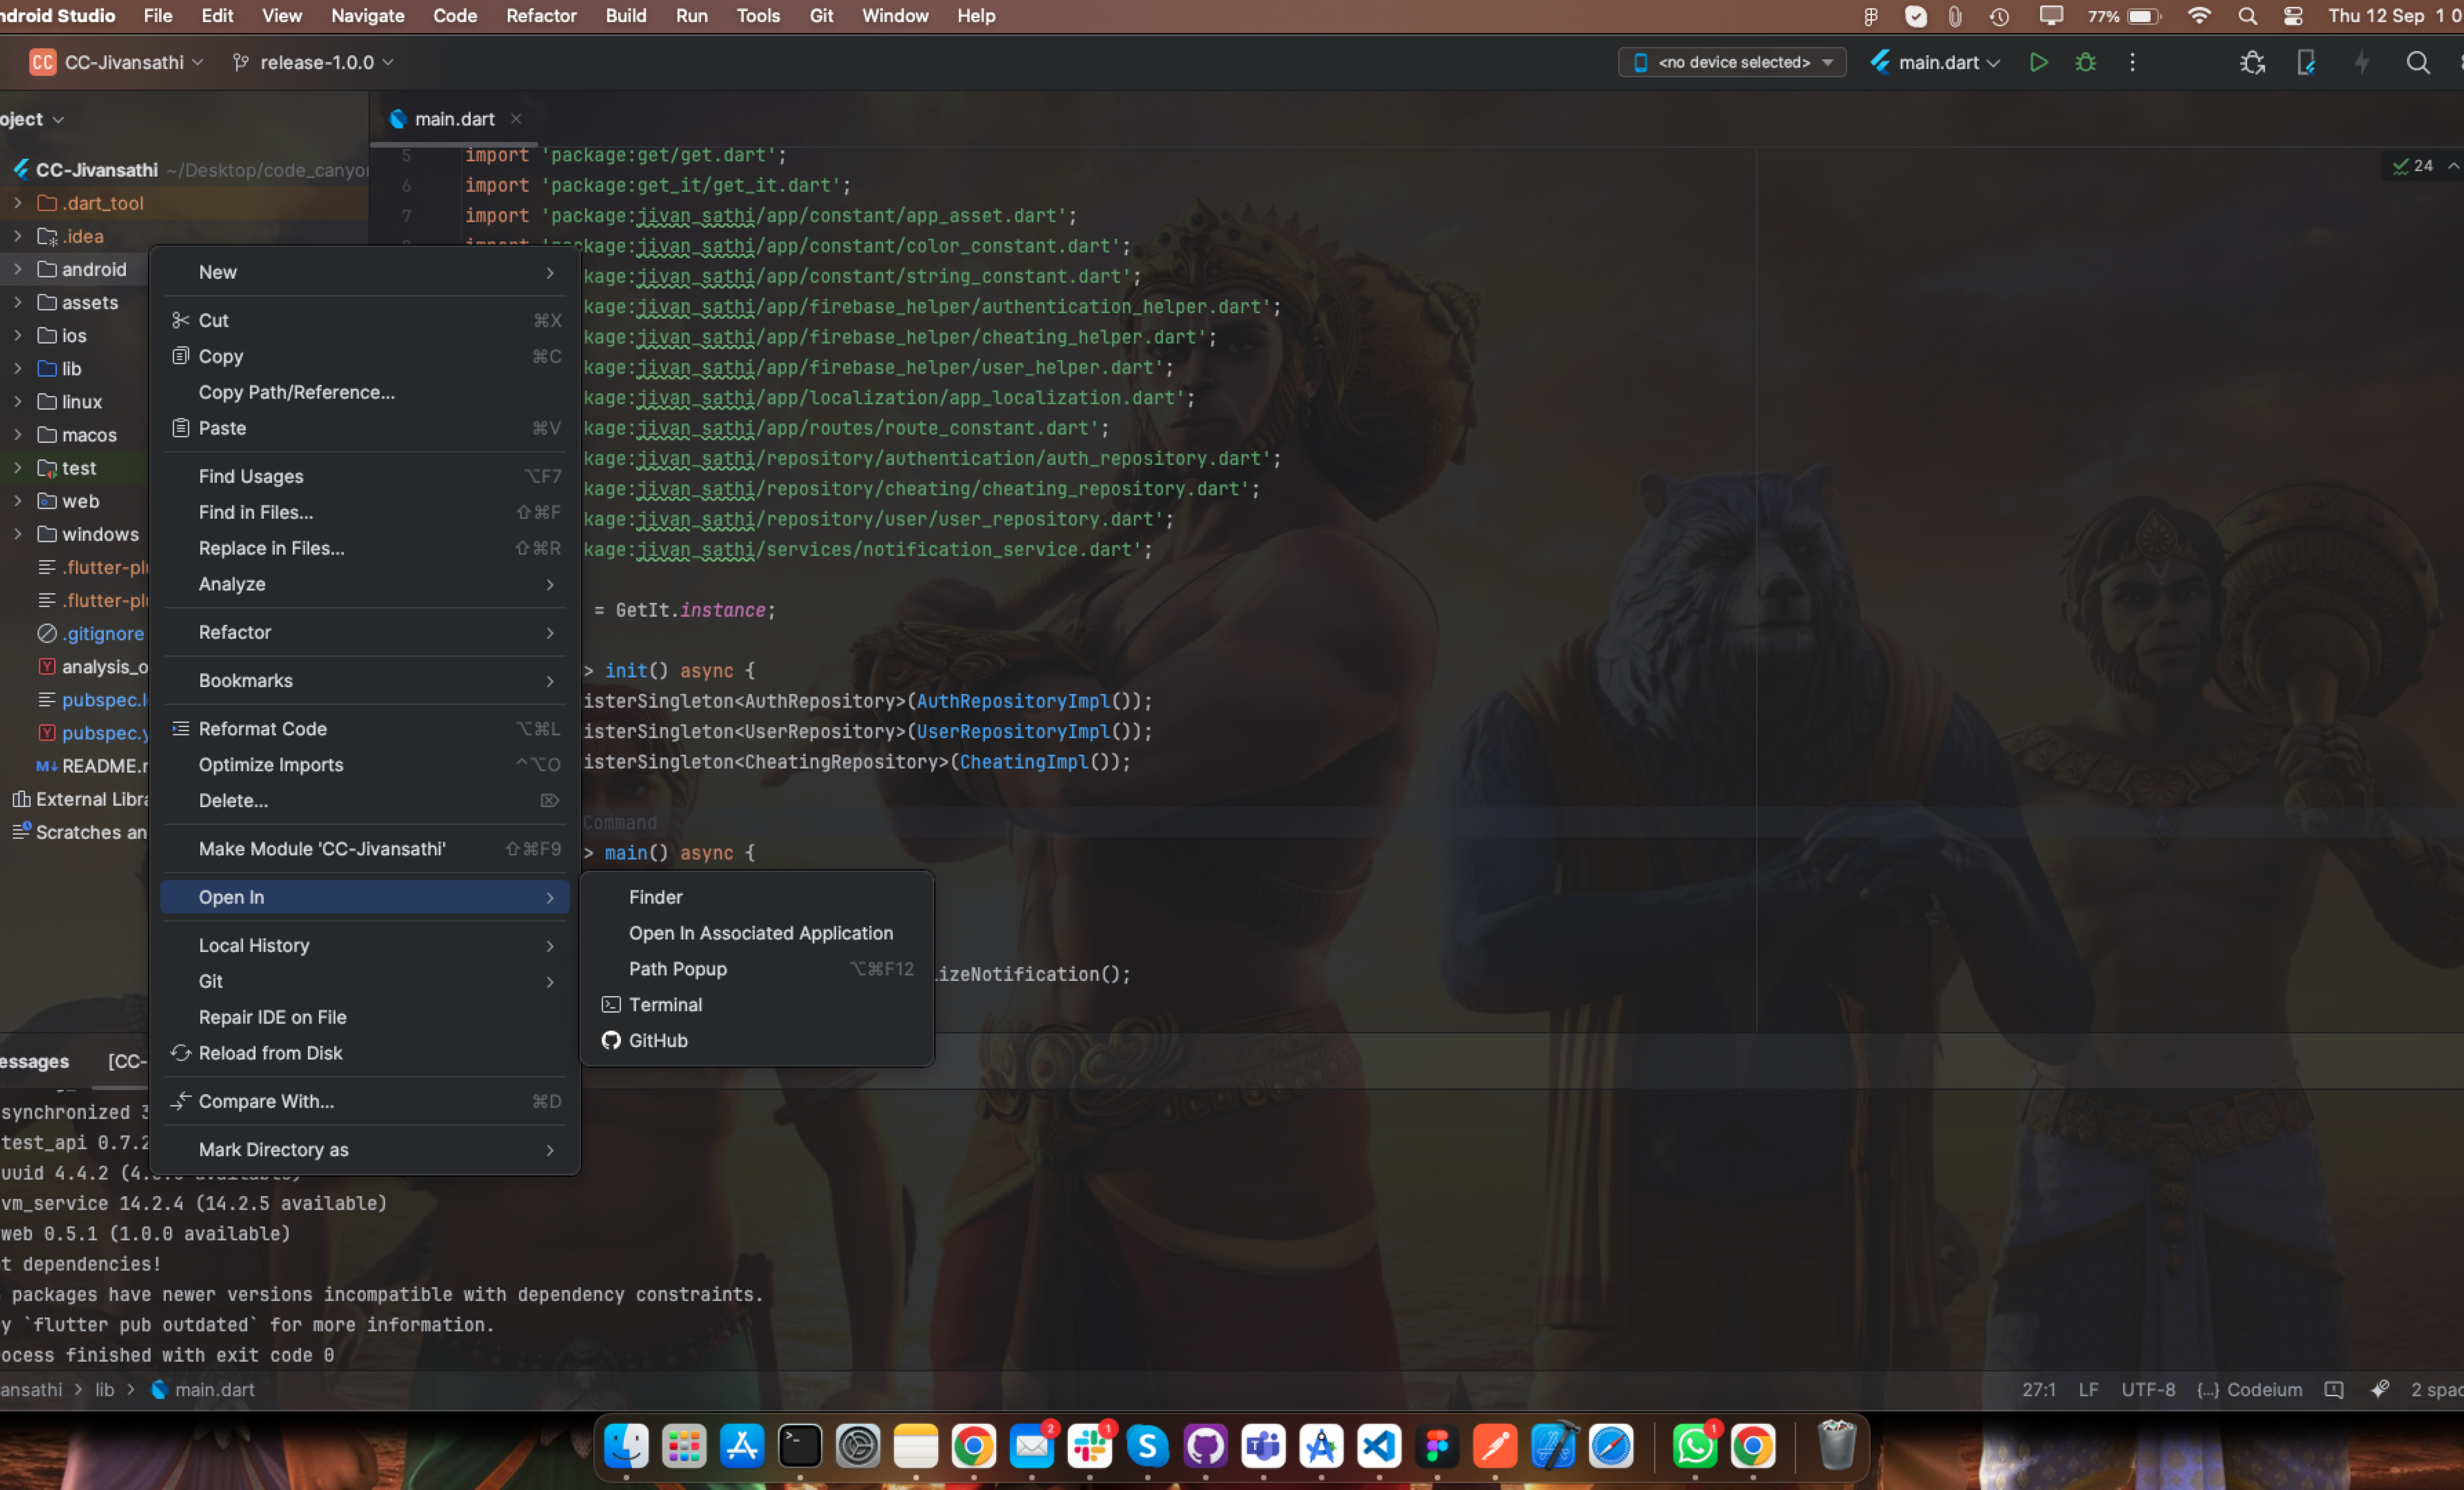Select Terminal in the Open In submenu
Image resolution: width=2464 pixels, height=1490 pixels.
pyautogui.click(x=665, y=1004)
